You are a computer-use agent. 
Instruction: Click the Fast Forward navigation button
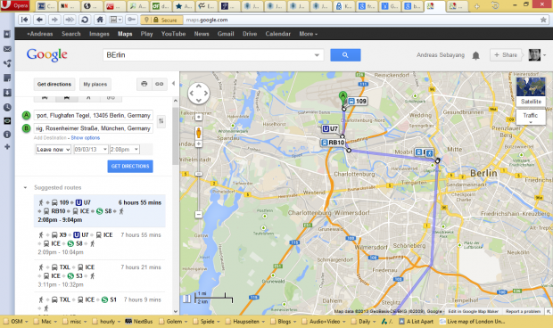(70, 20)
